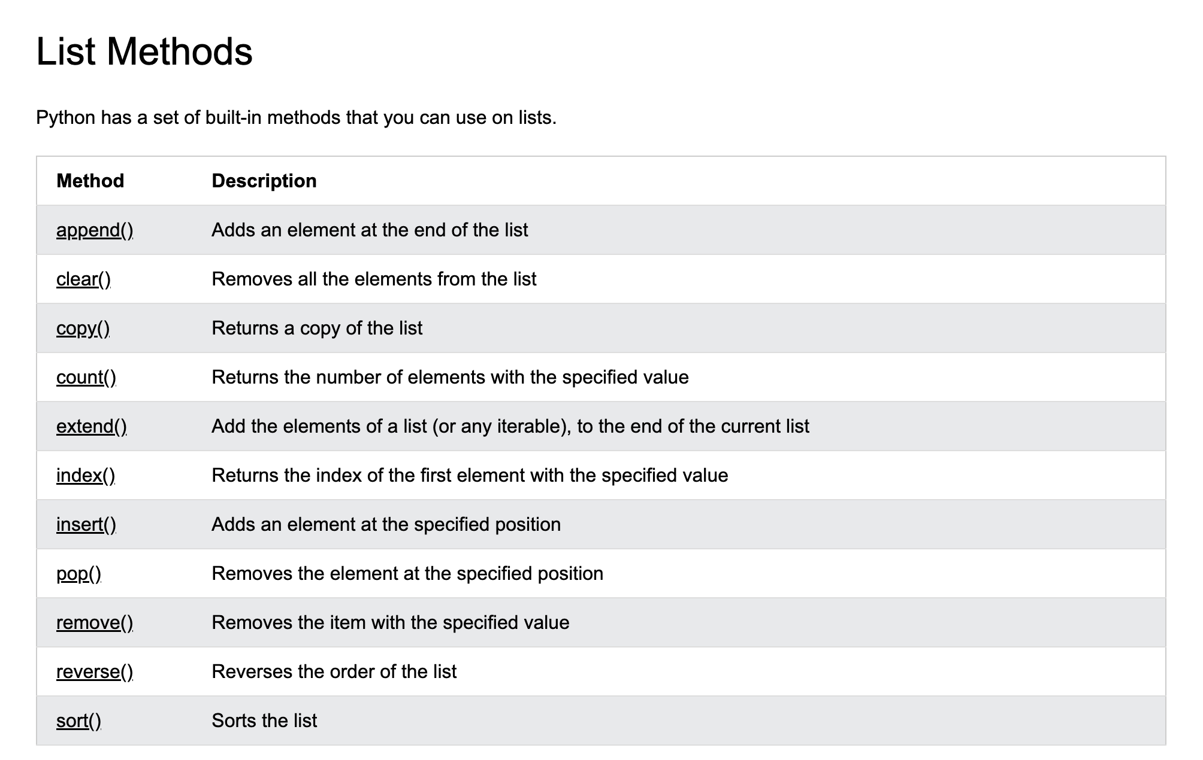Open the pop() method link
Image resolution: width=1203 pixels, height=760 pixels.
tap(78, 574)
